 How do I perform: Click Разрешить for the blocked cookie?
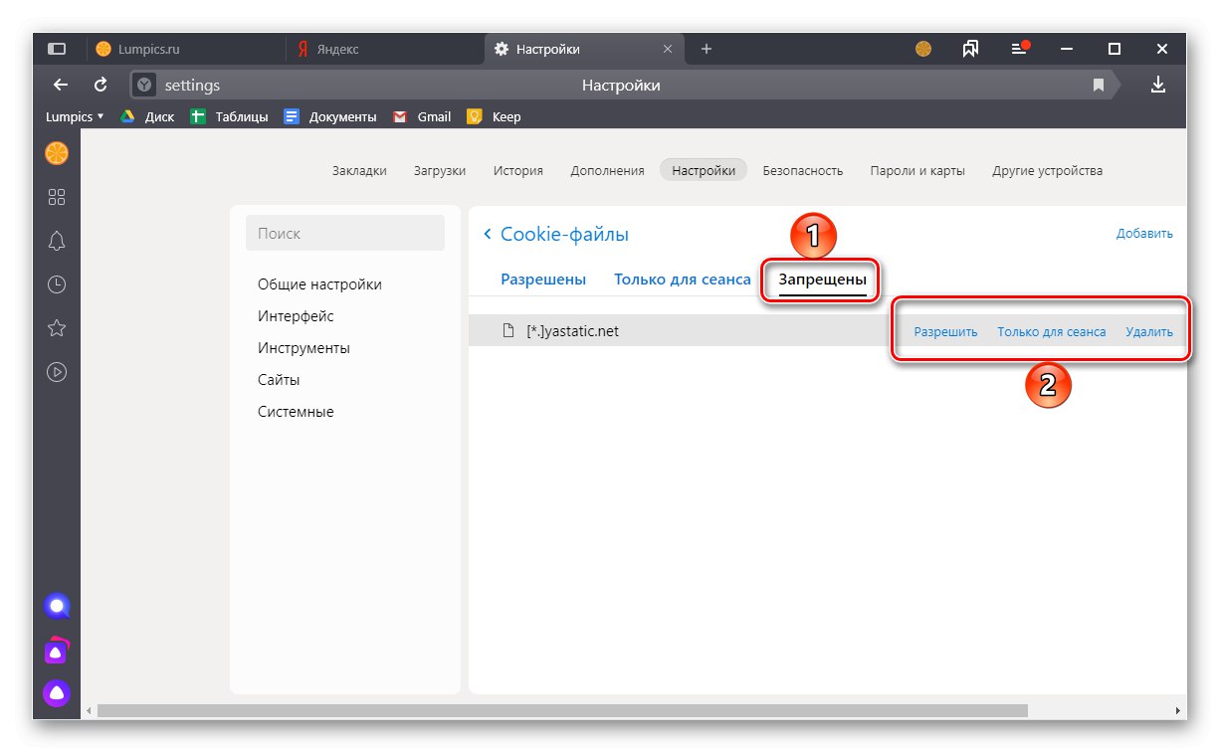point(944,331)
